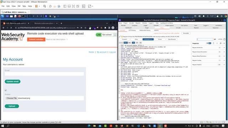Viewport: 228px width, 128px height.
Task: Go to Home link
Action: coord(91,52)
